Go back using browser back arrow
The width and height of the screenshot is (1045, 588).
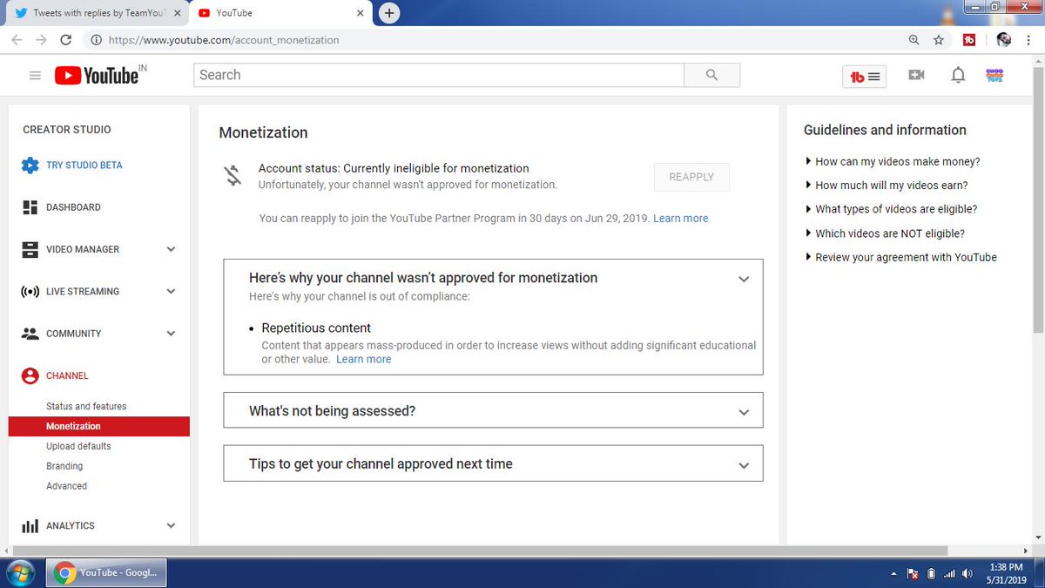tap(17, 40)
